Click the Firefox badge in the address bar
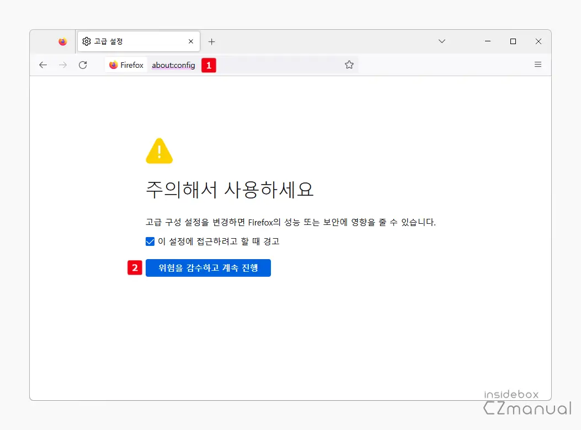 126,64
